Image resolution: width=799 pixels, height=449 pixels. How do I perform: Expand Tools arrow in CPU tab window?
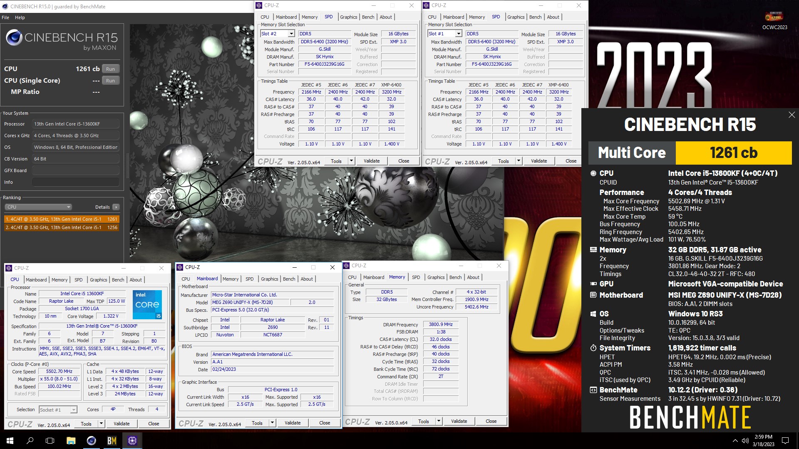101,424
